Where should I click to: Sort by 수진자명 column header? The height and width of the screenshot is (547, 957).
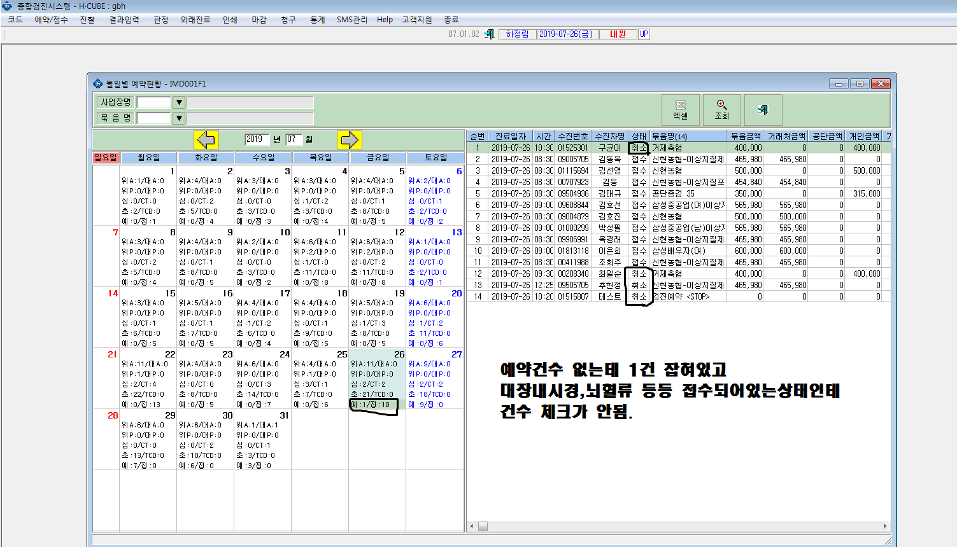tap(609, 136)
